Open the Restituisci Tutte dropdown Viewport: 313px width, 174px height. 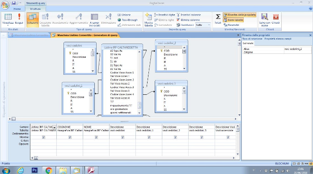coord(209,25)
